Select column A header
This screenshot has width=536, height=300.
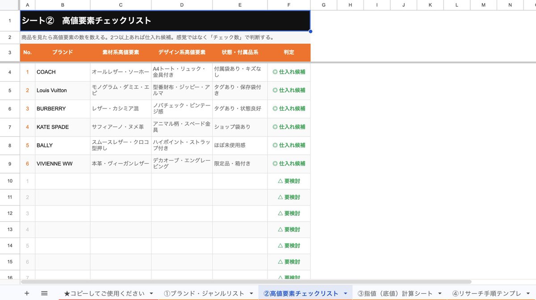28,5
